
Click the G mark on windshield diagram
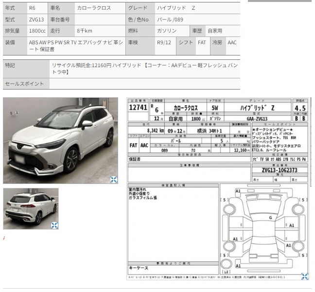(270, 218)
